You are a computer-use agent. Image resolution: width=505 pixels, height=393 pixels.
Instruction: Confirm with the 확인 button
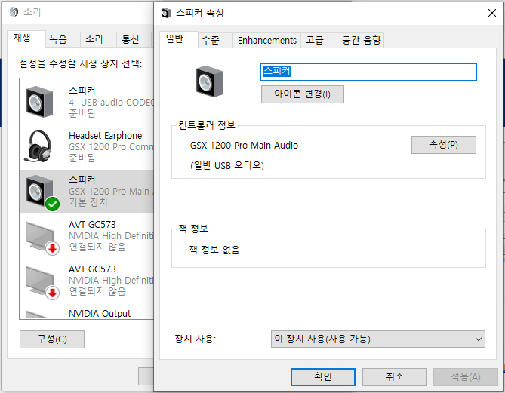tap(323, 376)
